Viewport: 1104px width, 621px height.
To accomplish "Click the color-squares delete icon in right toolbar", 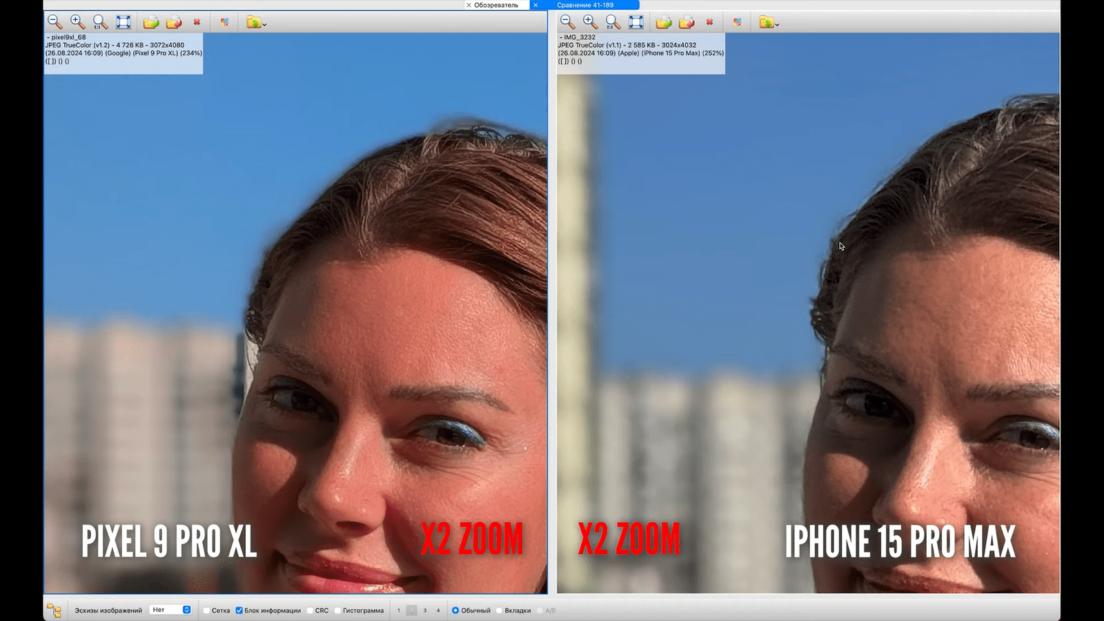I will coord(738,22).
